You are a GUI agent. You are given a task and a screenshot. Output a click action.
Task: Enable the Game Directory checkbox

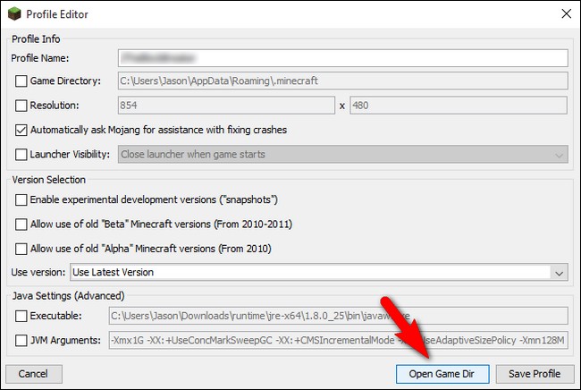pos(21,81)
